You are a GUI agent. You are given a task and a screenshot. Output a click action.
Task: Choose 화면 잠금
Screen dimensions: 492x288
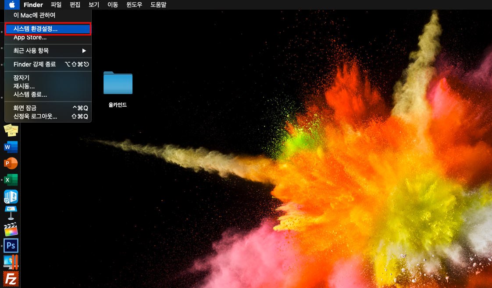(x=48, y=108)
